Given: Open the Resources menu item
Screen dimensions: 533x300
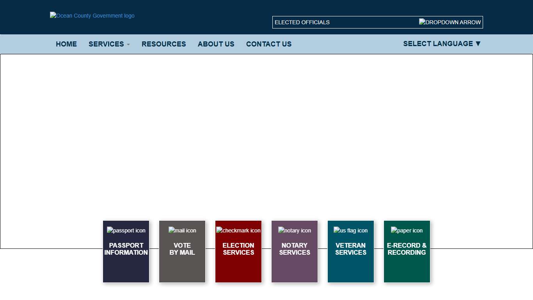Looking at the screenshot, I should pyautogui.click(x=163, y=44).
